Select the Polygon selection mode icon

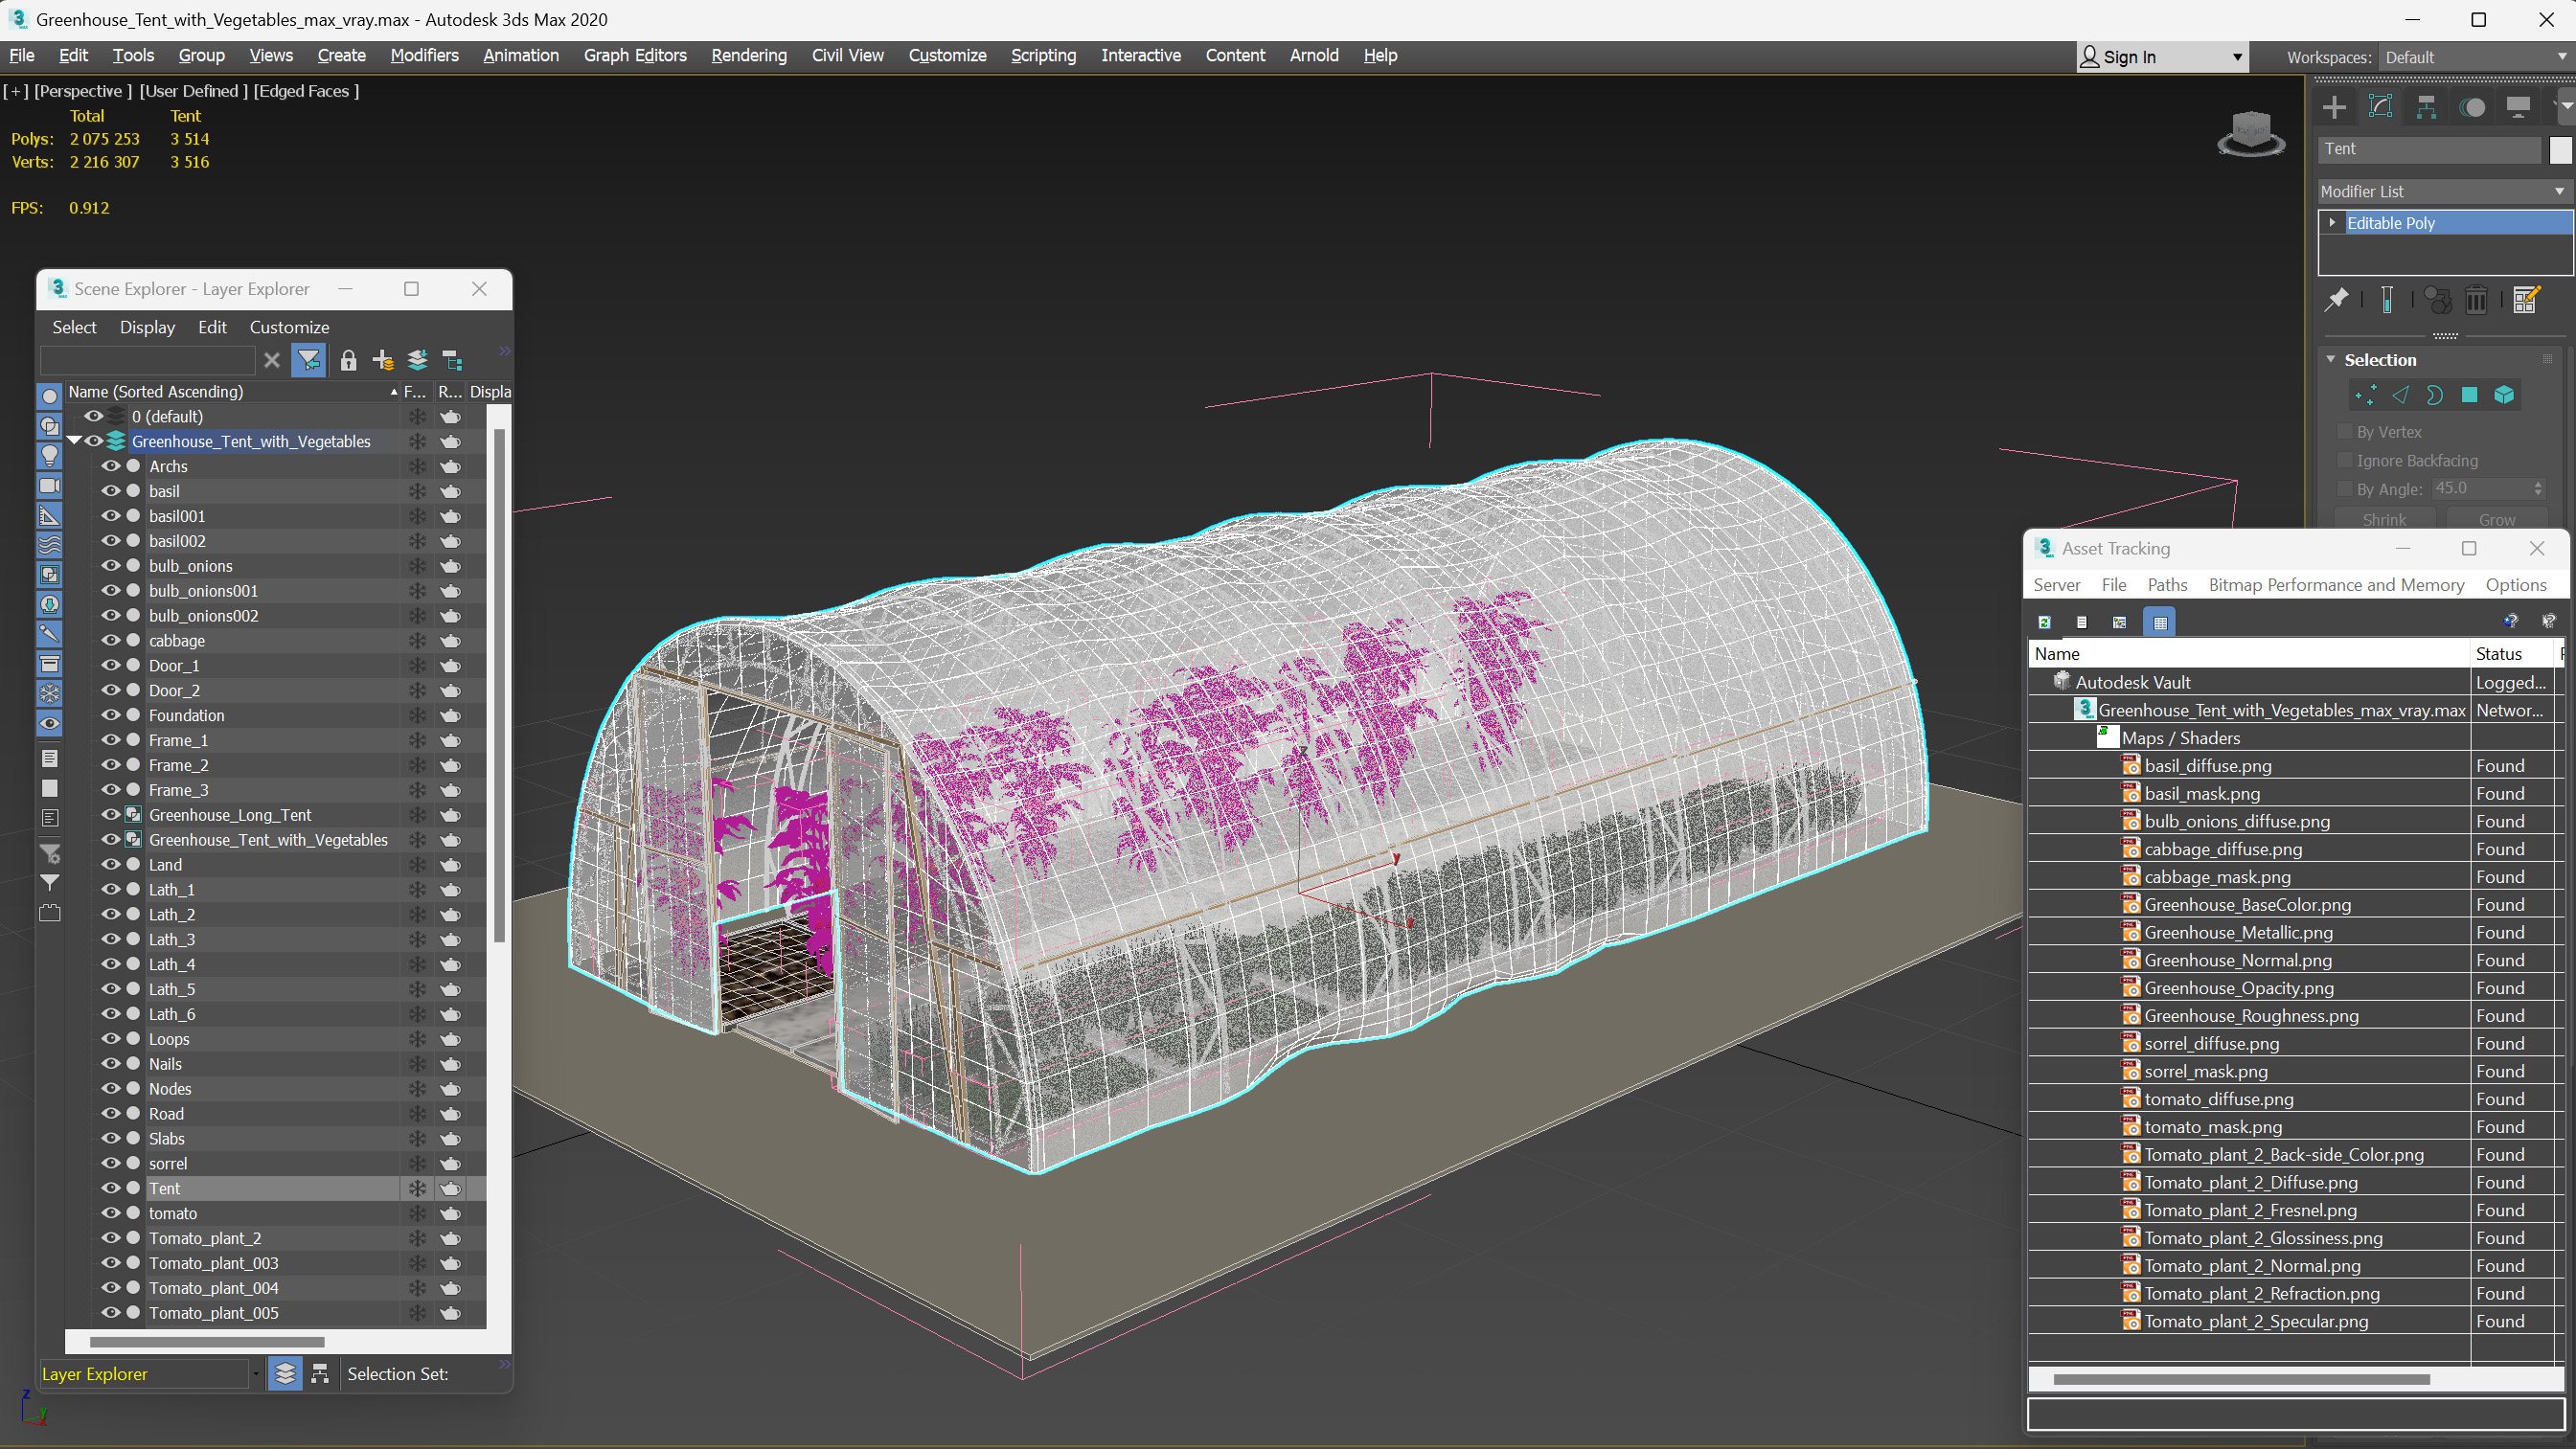pos(2472,395)
